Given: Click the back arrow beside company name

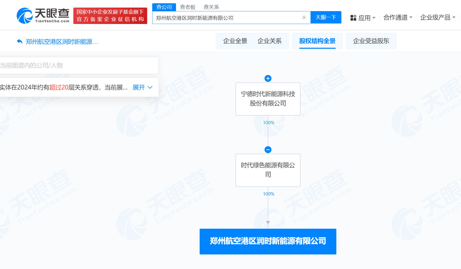Looking at the screenshot, I should (x=19, y=41).
